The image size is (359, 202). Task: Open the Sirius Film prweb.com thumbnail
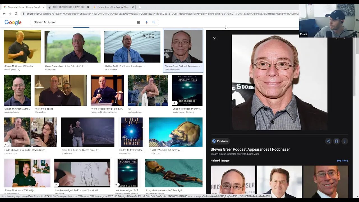(88, 132)
